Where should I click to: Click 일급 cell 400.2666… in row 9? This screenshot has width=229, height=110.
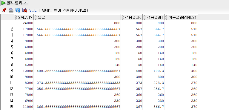coord(77,71)
